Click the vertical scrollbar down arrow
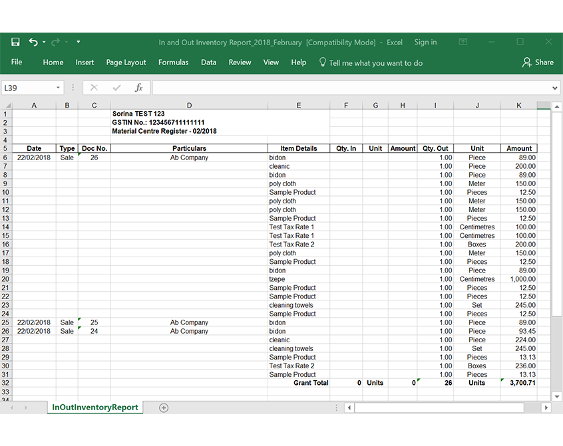563x446 pixels. pos(556,397)
